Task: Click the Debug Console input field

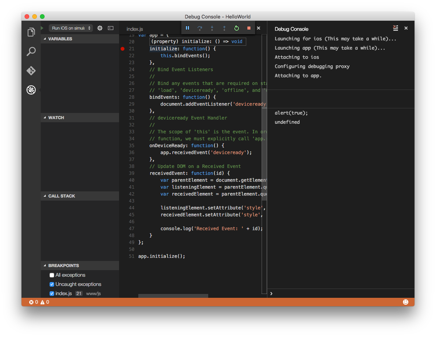Action: [342, 294]
